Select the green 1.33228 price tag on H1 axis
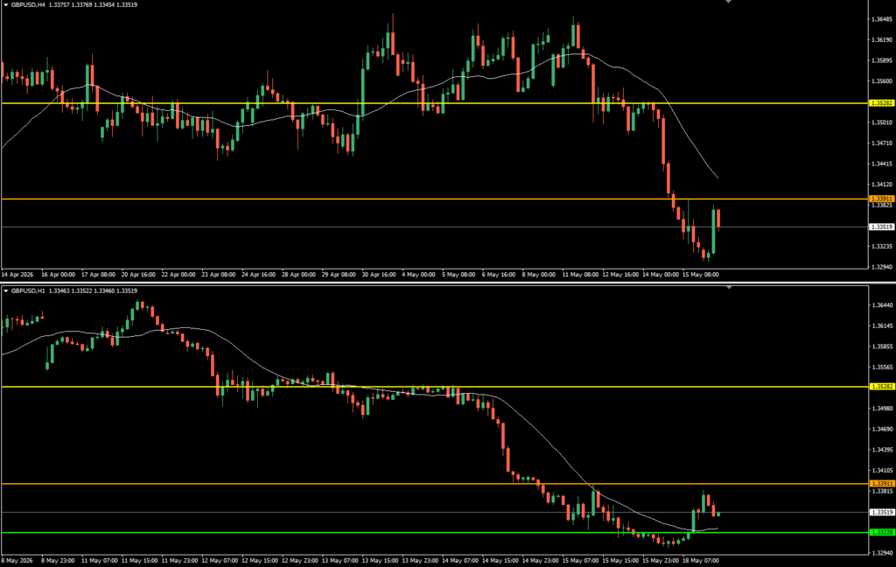The width and height of the screenshot is (896, 567). [x=881, y=533]
